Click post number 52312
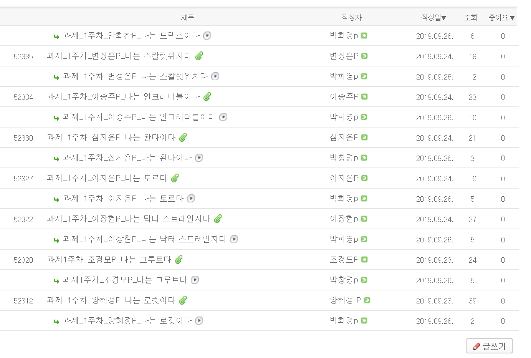Image resolution: width=531 pixels, height=358 pixels. click(x=23, y=301)
